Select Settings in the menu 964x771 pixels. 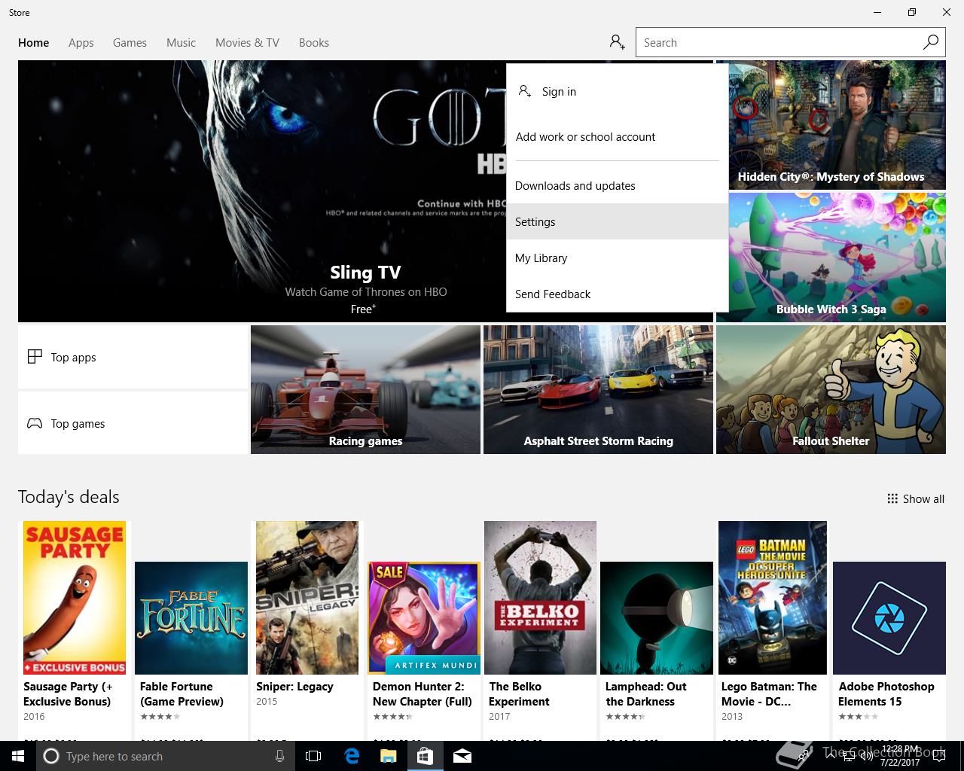pos(618,222)
